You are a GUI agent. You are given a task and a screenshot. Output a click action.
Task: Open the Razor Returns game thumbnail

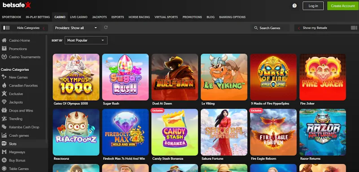pos(323,132)
